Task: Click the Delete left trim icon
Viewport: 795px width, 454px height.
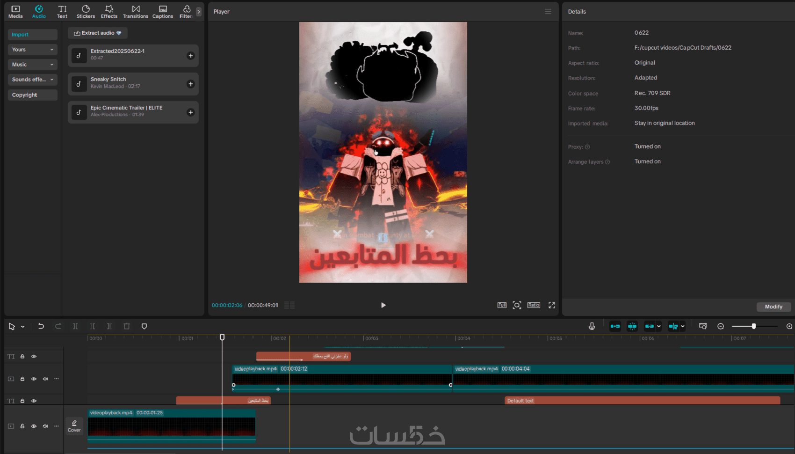Action: 93,326
